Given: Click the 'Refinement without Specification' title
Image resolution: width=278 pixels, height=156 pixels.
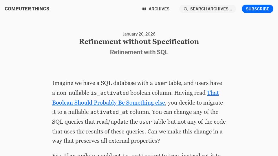Looking at the screenshot, I should (139, 42).
